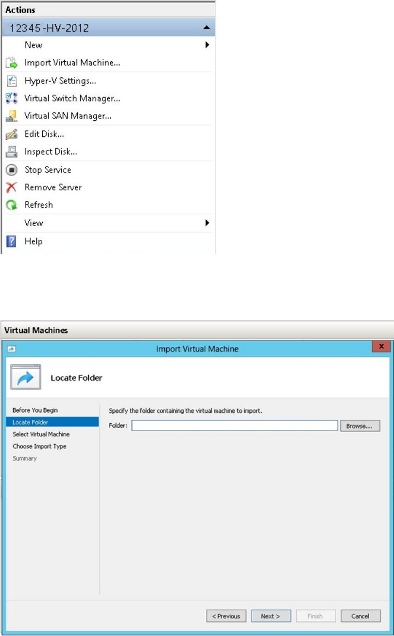Click the wizard title bar arrow icon
Screen dimensions: 394x636
(x=11, y=349)
